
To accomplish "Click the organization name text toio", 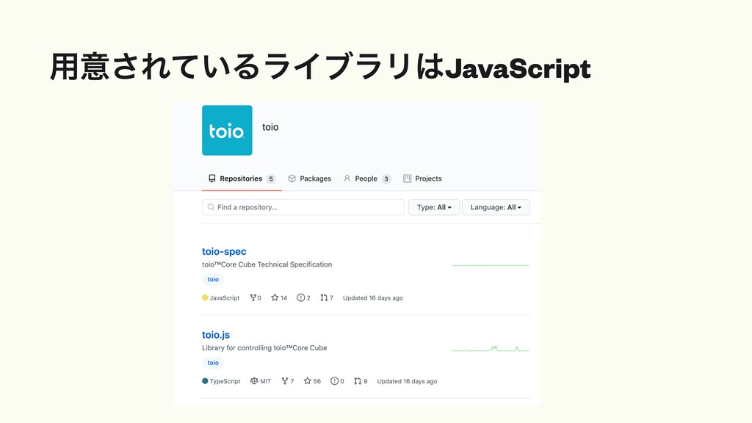I will click(x=270, y=127).
